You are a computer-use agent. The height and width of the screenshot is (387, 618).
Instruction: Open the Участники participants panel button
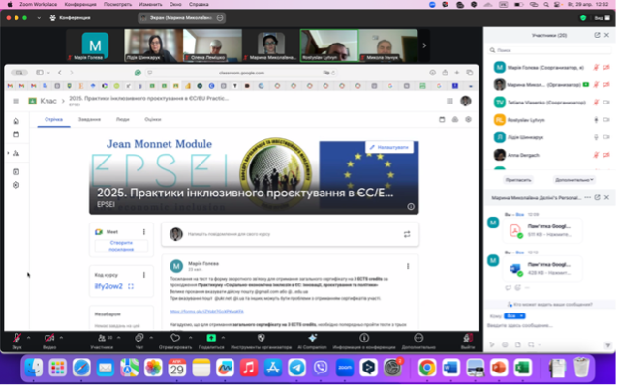[x=102, y=341]
